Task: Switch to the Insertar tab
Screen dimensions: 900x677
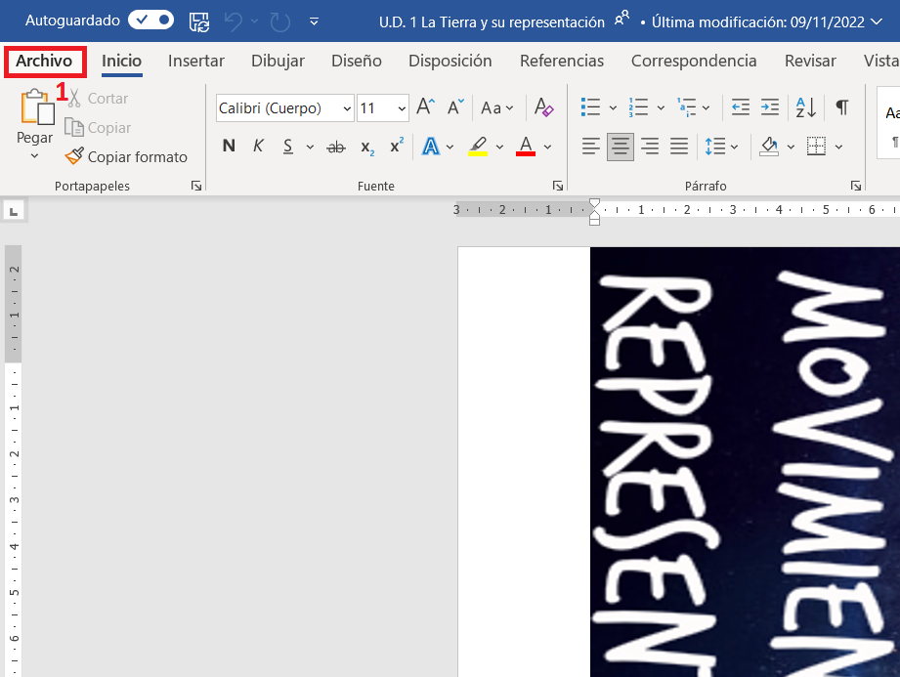Action: (x=196, y=61)
